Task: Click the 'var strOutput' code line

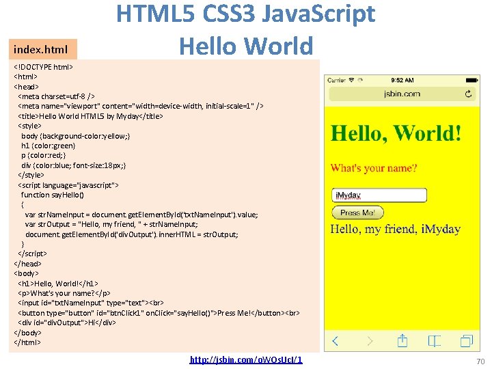Action: (111, 224)
